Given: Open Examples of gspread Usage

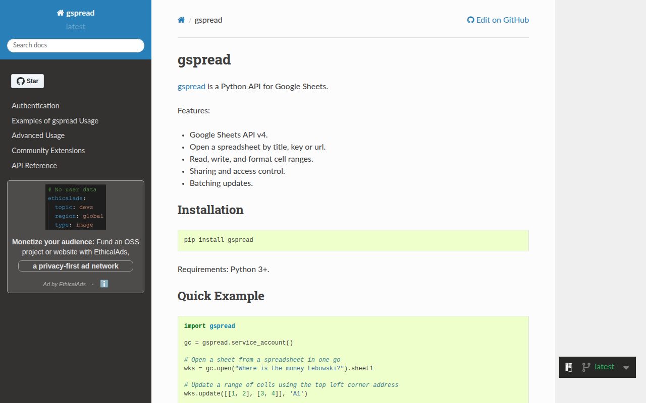Looking at the screenshot, I should tap(55, 121).
